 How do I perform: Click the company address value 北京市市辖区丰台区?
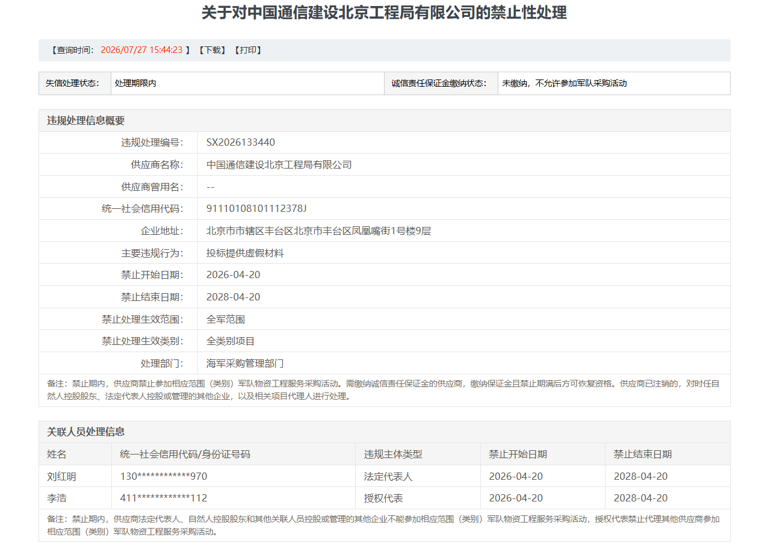click(x=319, y=231)
